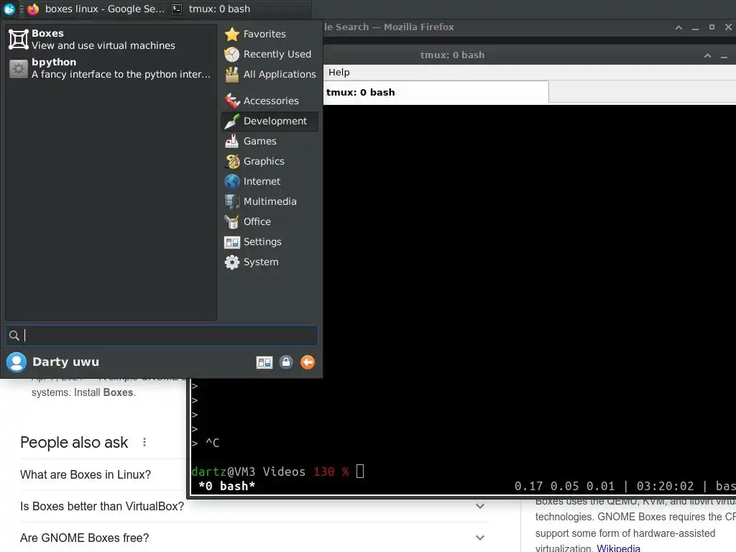Open 'What are Boxes in Linux?' question
The height and width of the screenshot is (552, 736).
(86, 474)
